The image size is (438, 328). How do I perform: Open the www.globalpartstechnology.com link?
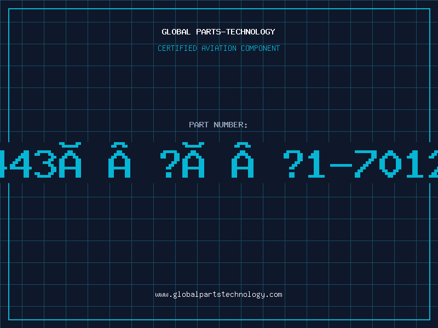click(x=218, y=295)
